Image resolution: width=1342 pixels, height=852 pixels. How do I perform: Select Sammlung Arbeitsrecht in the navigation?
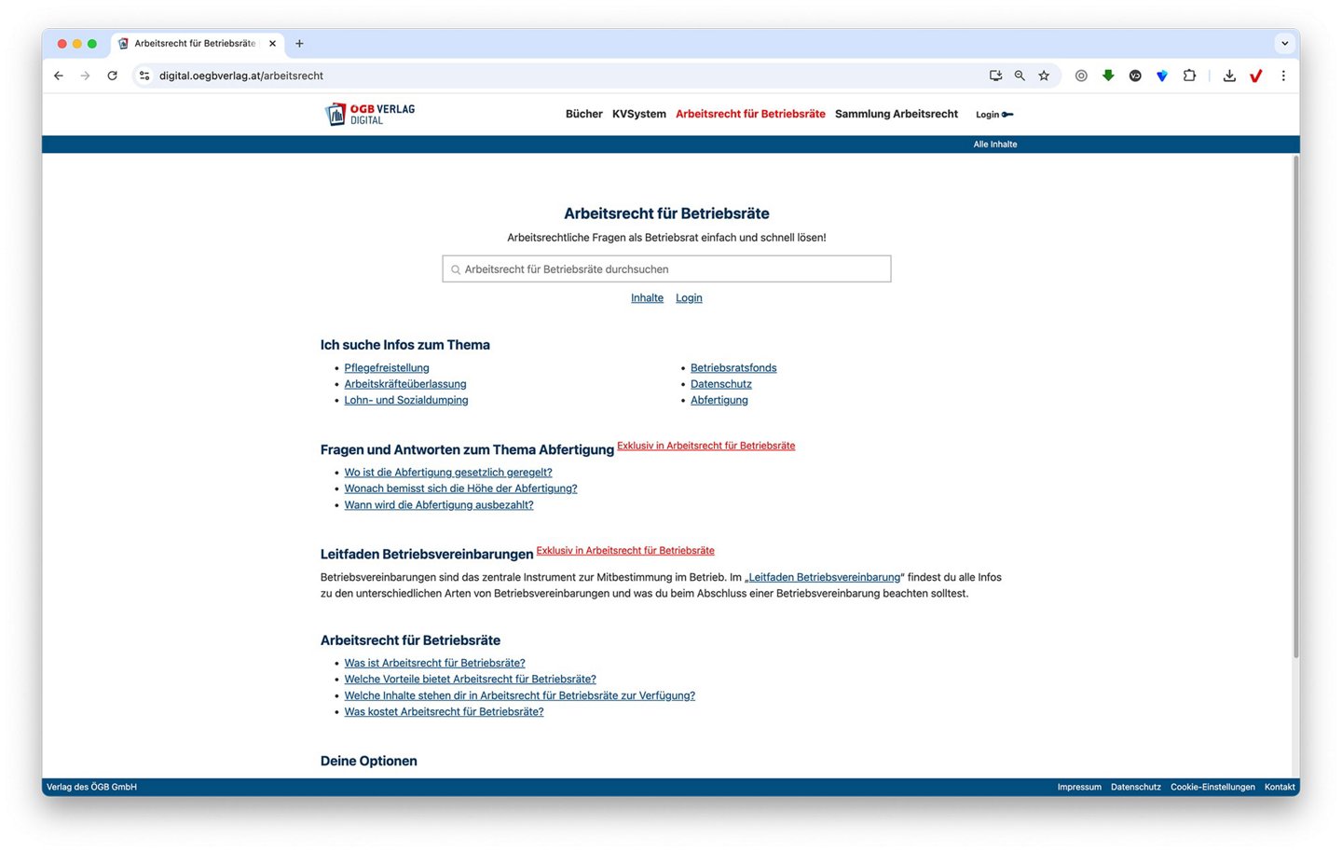896,114
